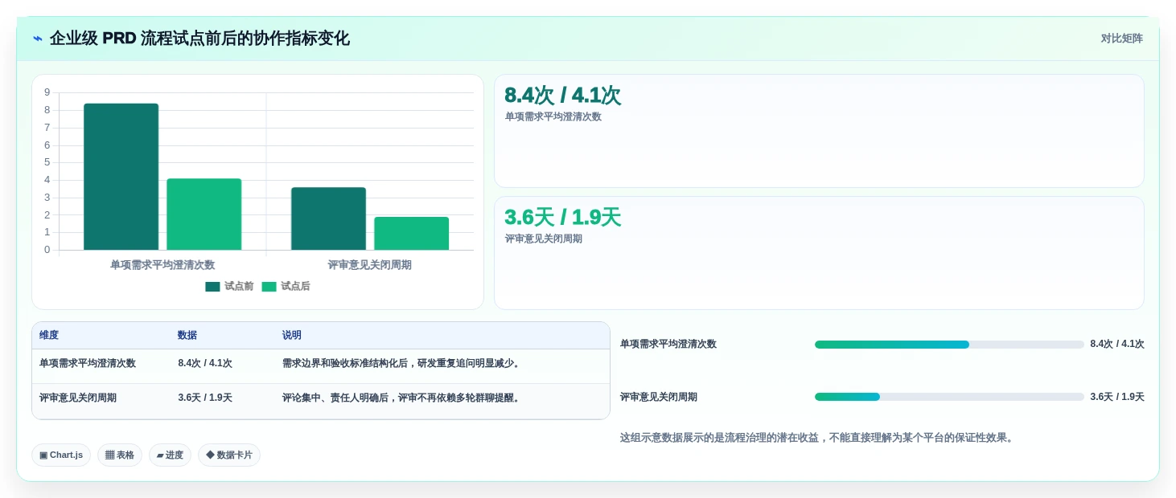Image resolution: width=1176 pixels, height=498 pixels.
Task: Click the card title 企业级 PRD 流程试点前后的协作指标变化
Action: 199,39
